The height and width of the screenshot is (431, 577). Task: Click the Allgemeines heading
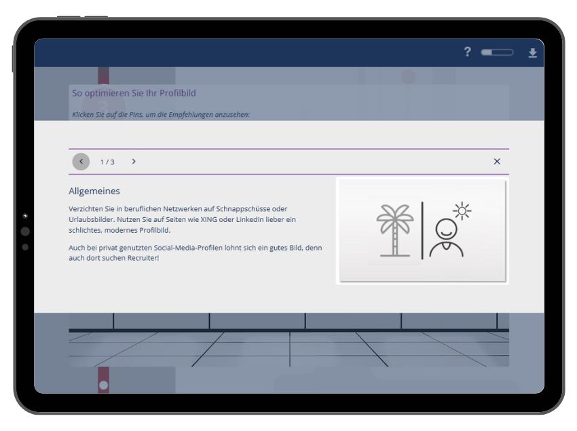[94, 191]
